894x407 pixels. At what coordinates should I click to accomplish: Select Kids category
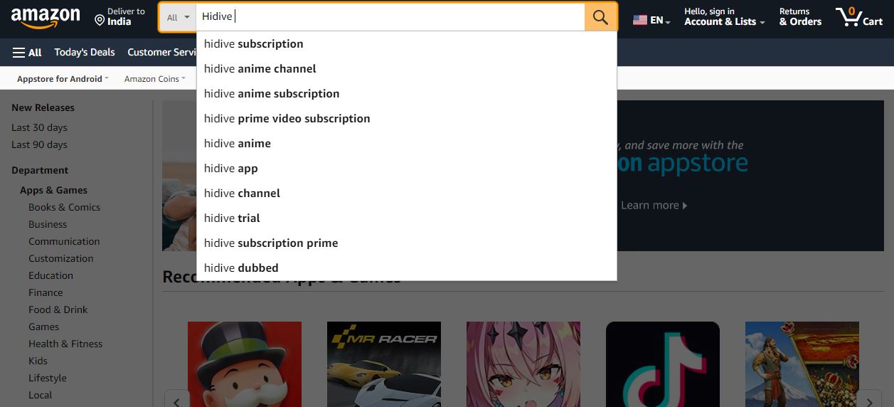(38, 361)
